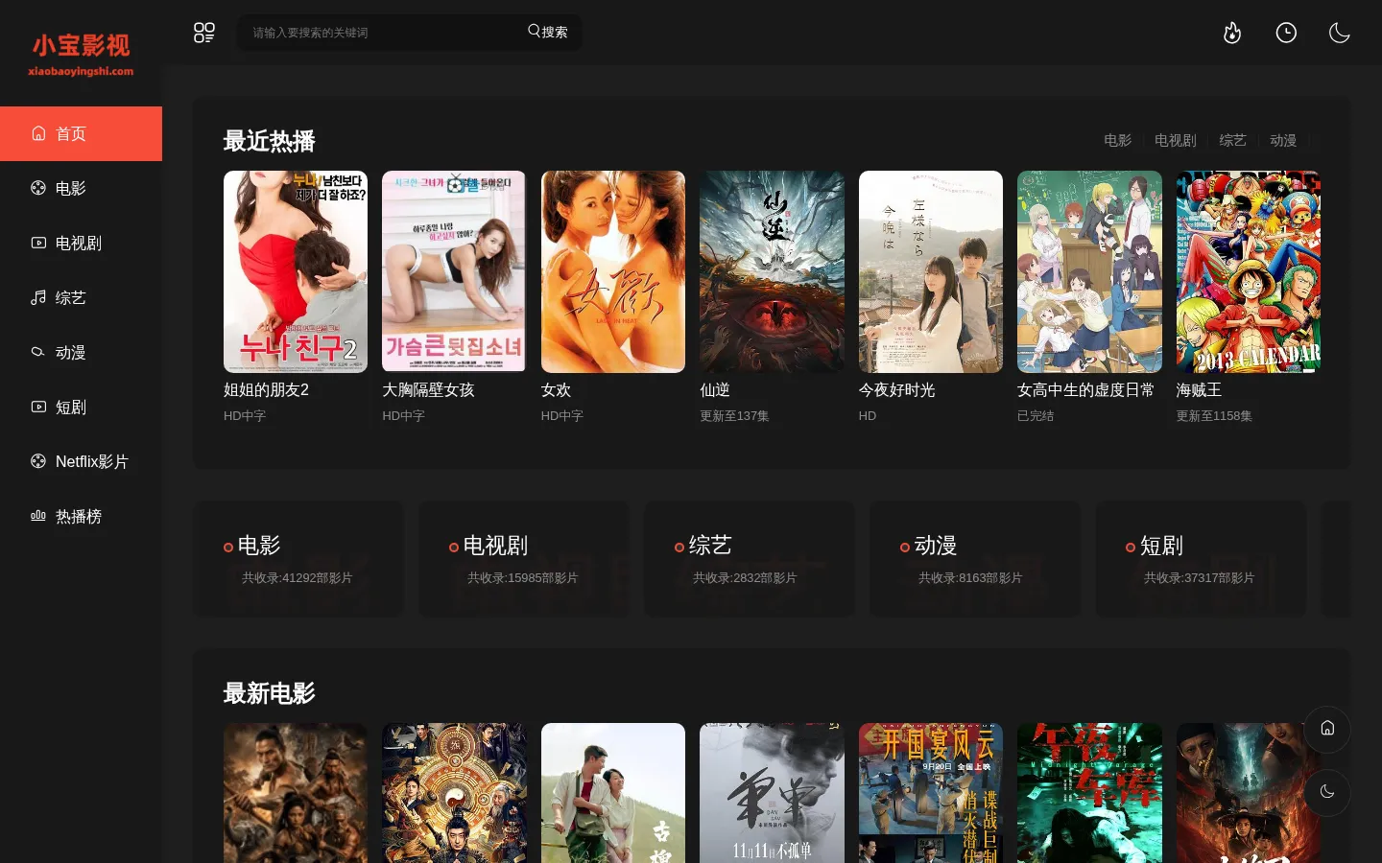The height and width of the screenshot is (863, 1382).
Task: Open the 女欢 poster
Action: pyautogui.click(x=613, y=271)
